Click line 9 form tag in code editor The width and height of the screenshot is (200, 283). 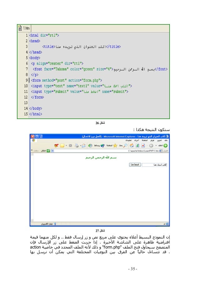(x=66, y=80)
